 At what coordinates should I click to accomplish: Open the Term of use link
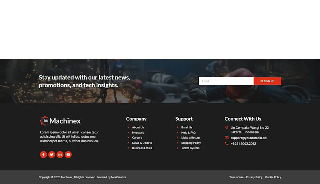236,177
